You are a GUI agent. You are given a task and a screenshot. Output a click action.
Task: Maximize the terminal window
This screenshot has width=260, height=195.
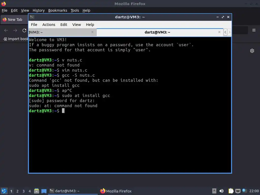pos(223,17)
